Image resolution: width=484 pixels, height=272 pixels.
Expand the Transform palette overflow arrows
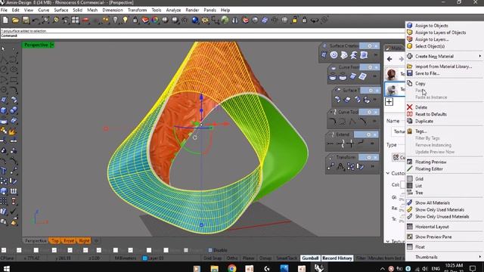click(373, 166)
